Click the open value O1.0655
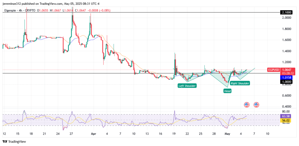 [43, 10]
